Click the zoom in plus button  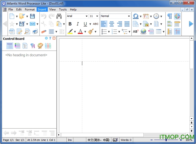[x=181, y=140]
